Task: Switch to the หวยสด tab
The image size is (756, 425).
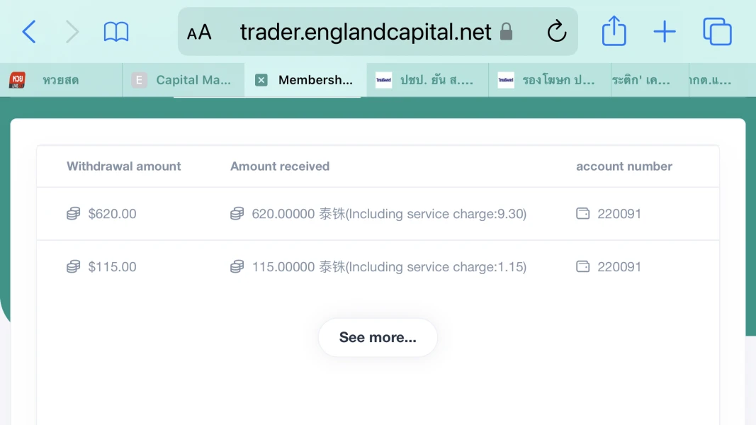Action: (61, 80)
